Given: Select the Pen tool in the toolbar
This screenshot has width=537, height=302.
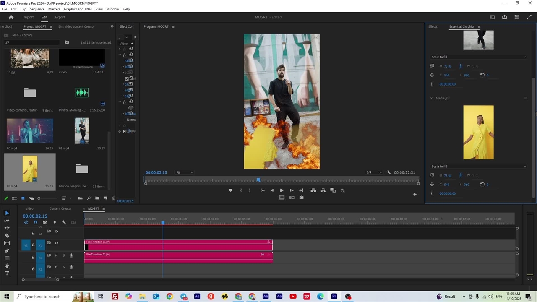Looking at the screenshot, I should point(7,250).
